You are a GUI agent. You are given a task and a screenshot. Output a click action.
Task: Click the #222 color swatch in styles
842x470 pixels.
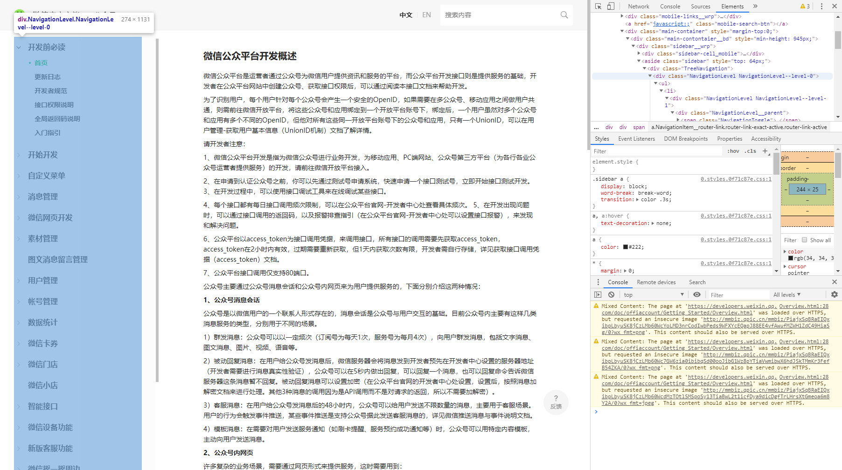(x=626, y=247)
